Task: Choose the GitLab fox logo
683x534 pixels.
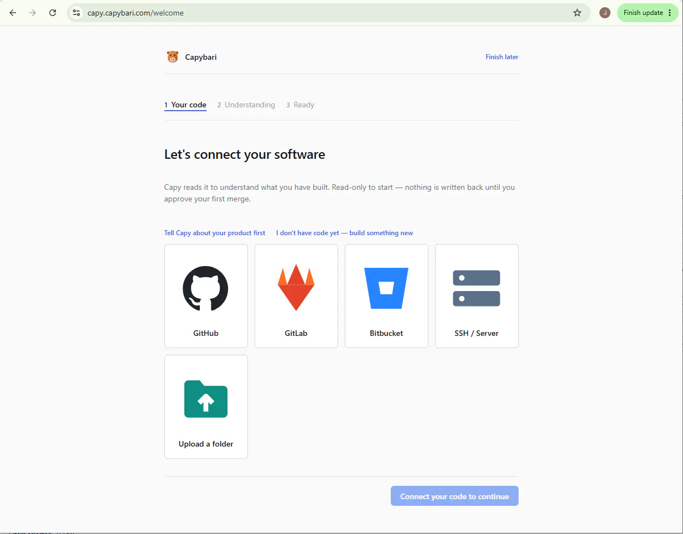Action: (x=296, y=287)
